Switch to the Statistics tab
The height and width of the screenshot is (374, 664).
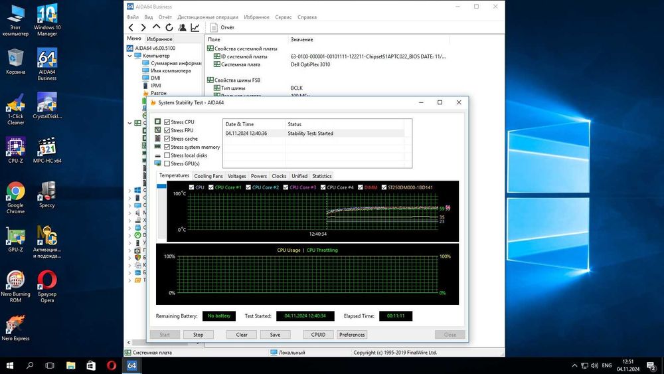322,176
